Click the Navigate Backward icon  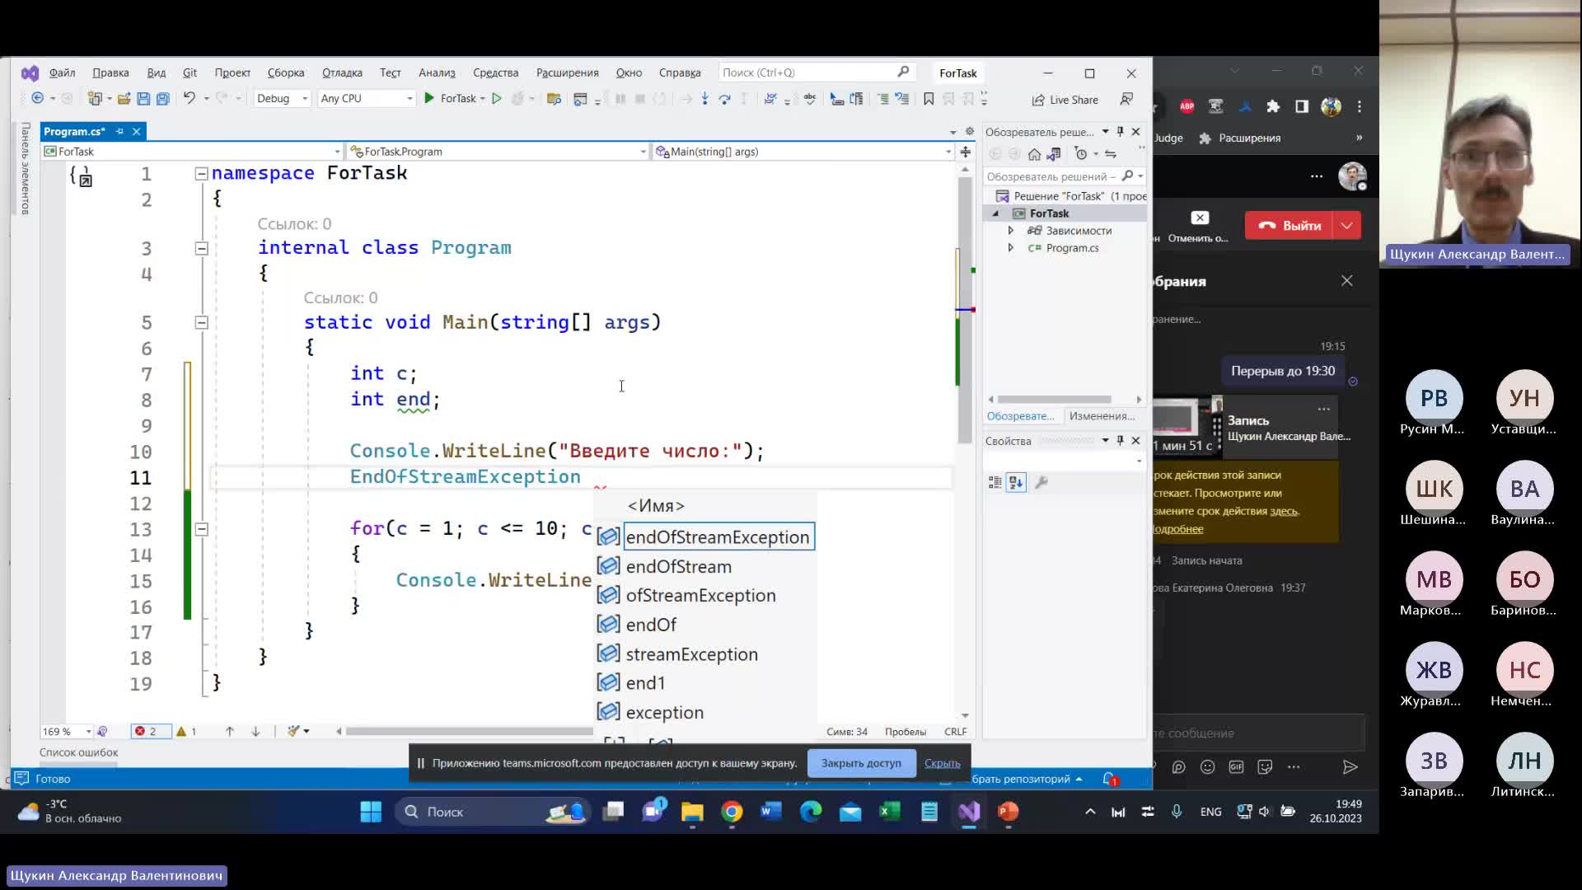tap(37, 98)
